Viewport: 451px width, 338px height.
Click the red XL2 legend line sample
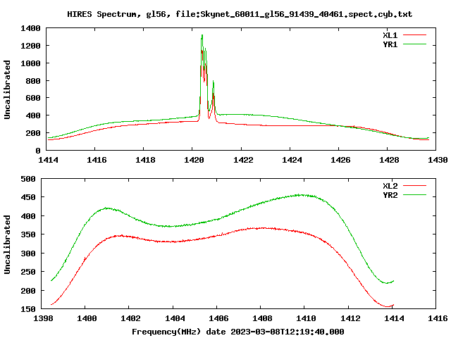[x=414, y=186]
